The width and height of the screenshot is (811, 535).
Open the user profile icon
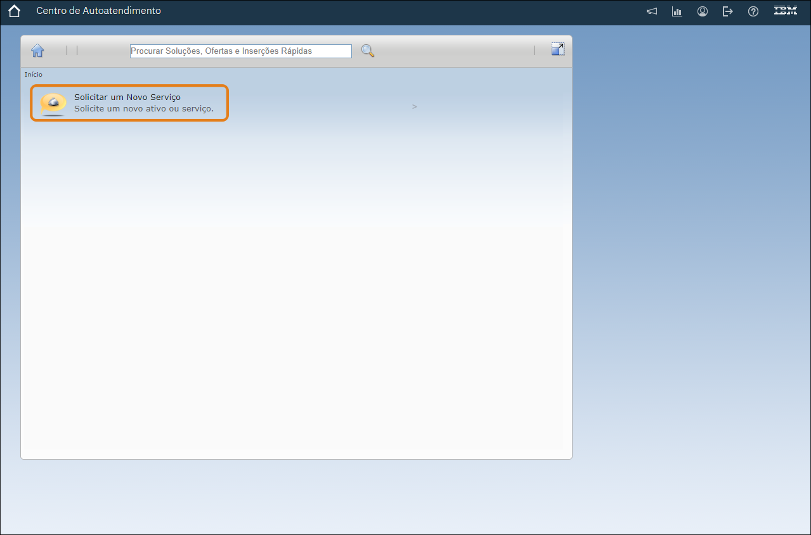703,11
